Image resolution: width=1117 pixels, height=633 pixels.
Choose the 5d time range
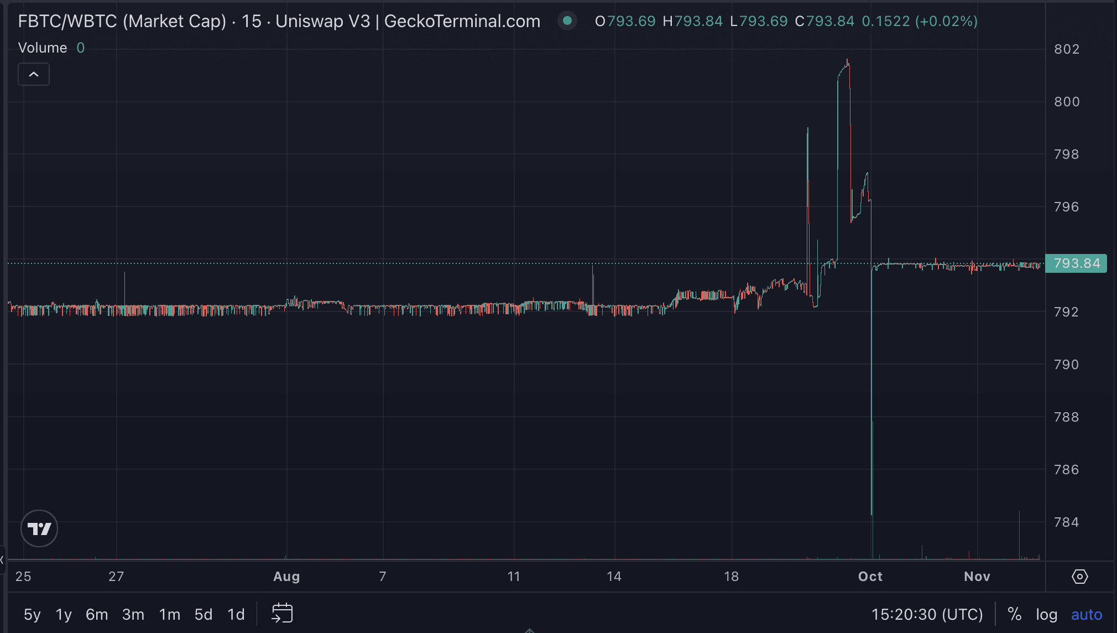point(203,614)
